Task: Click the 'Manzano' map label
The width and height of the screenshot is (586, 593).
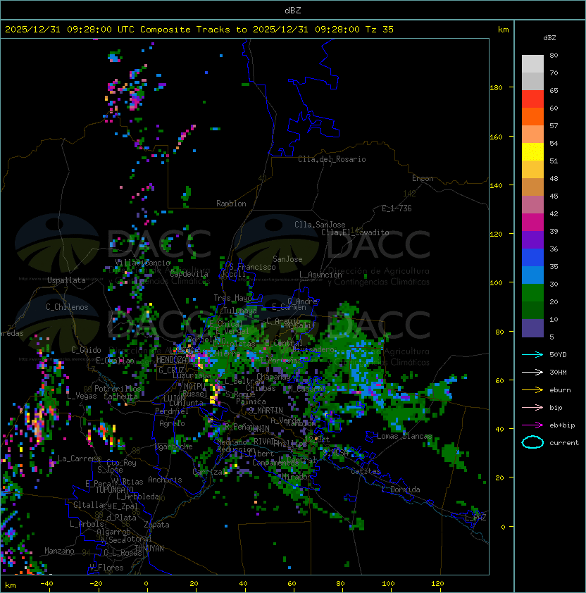Action: click(x=59, y=551)
